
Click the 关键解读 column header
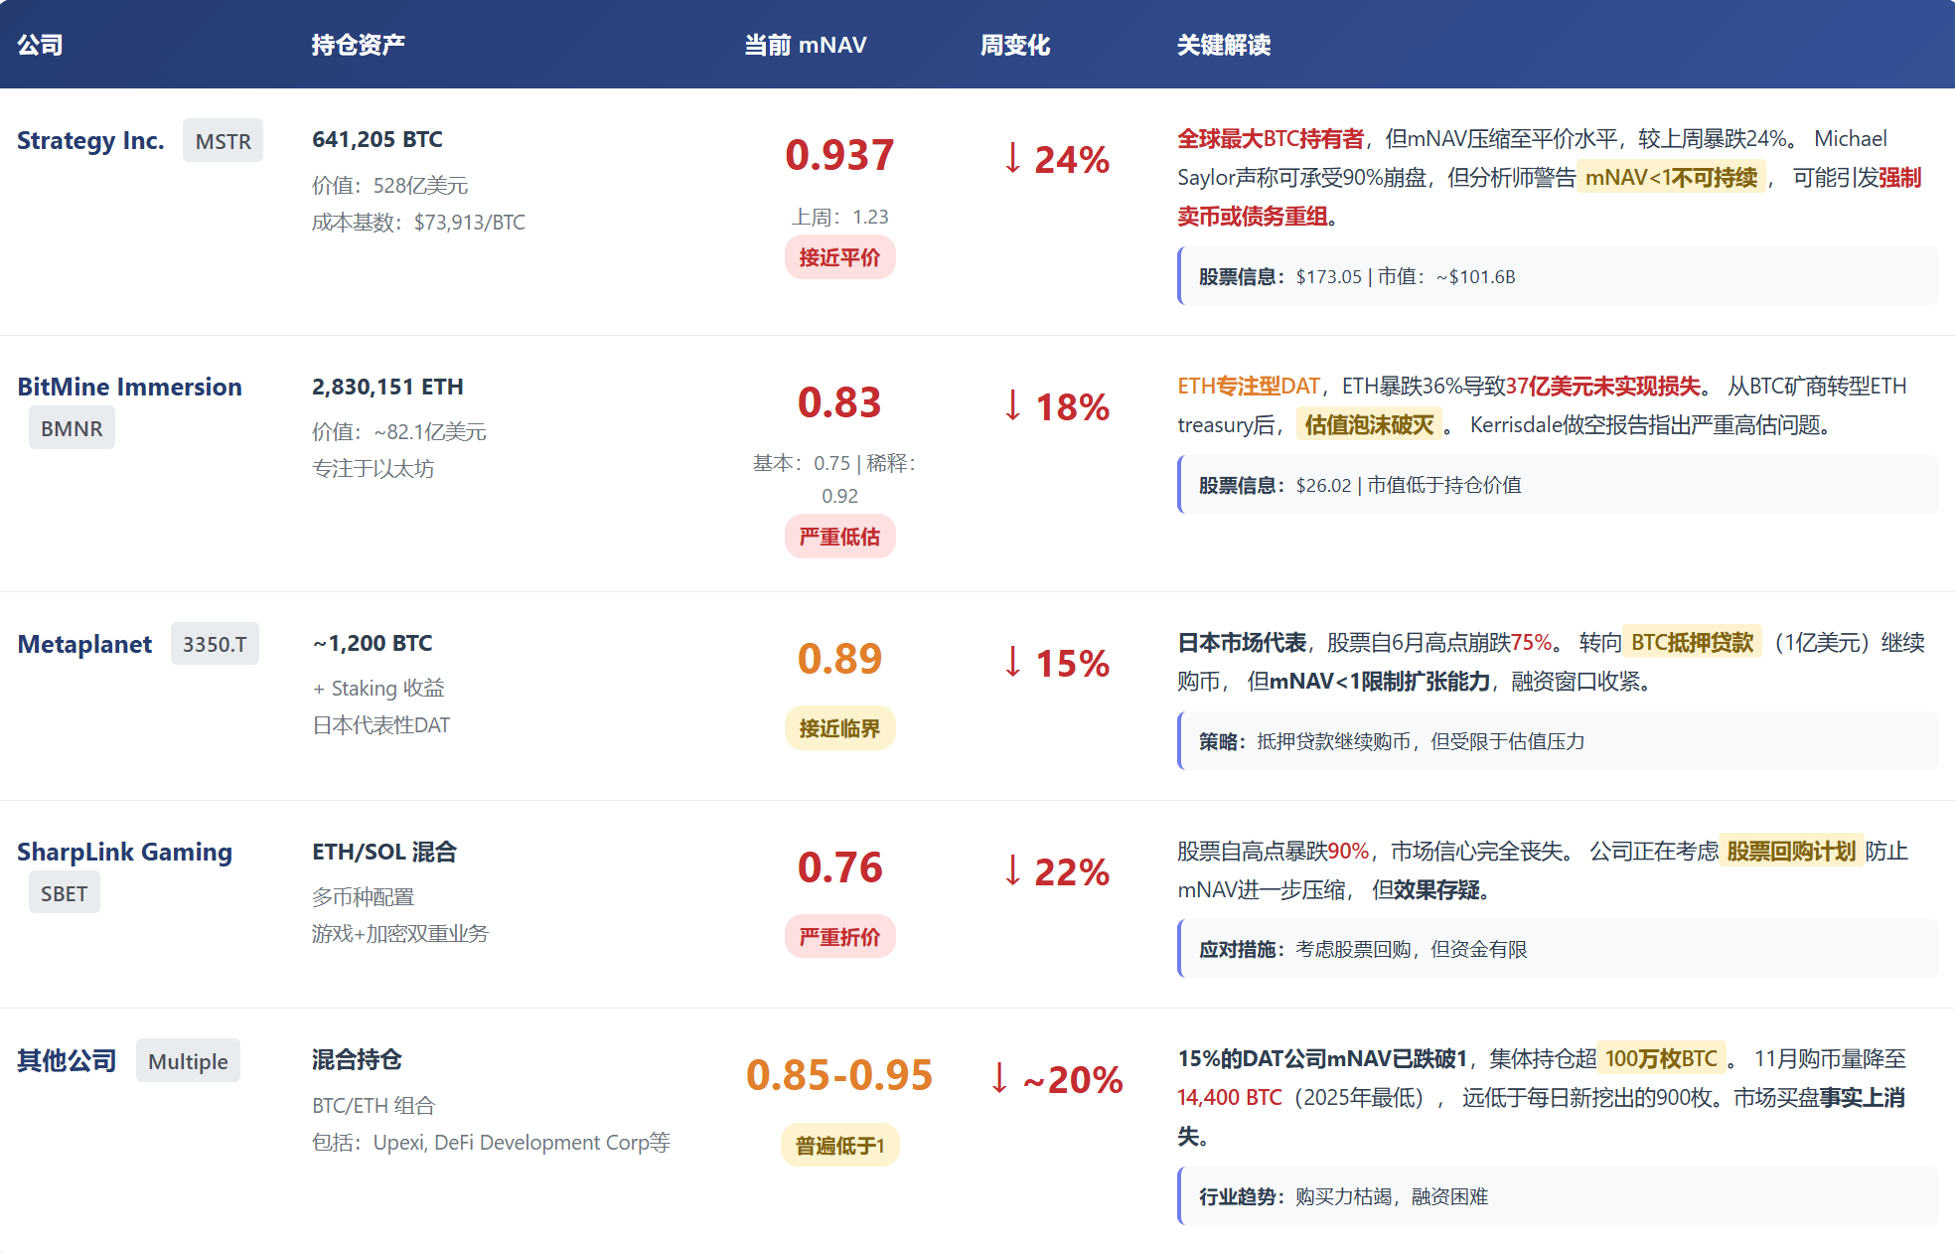[x=1223, y=45]
